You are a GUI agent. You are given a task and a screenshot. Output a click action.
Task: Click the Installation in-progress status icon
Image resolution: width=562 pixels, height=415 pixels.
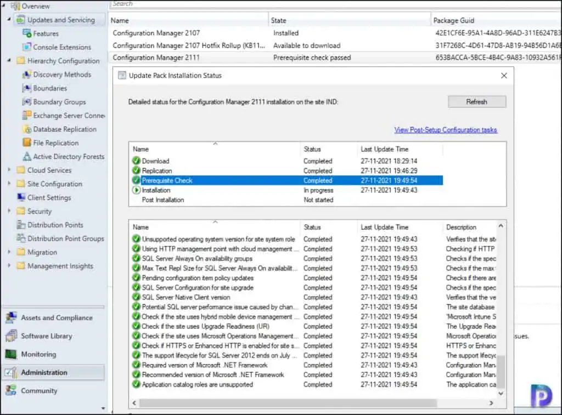(x=136, y=190)
